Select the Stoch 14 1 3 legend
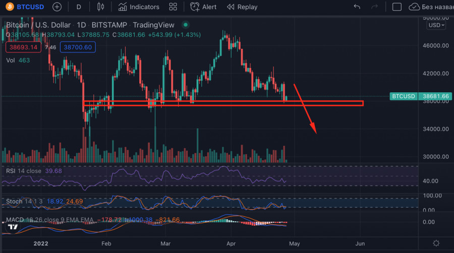The width and height of the screenshot is (454, 253). [24, 201]
